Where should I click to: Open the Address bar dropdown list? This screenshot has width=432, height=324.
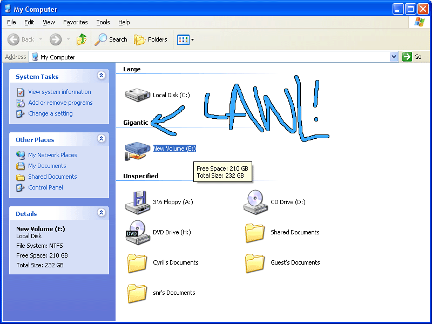tap(394, 57)
